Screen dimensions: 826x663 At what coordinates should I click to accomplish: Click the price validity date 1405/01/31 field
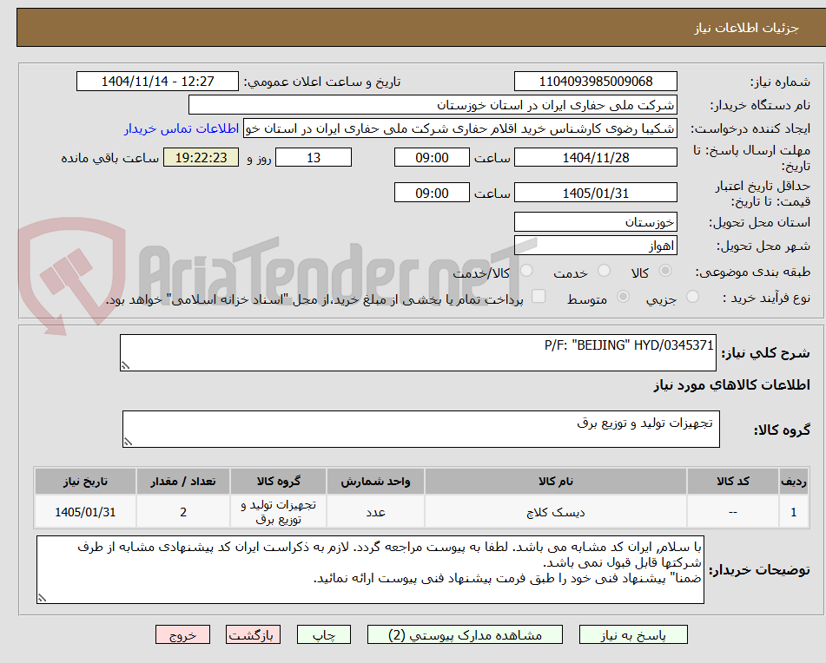click(596, 193)
